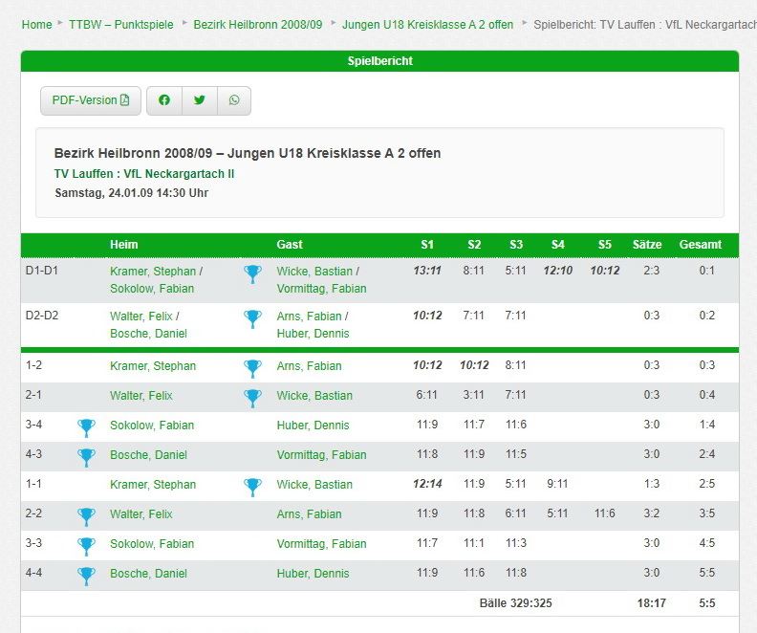This screenshot has height=633, width=757.
Task: Click the S5 column header
Action: (604, 245)
